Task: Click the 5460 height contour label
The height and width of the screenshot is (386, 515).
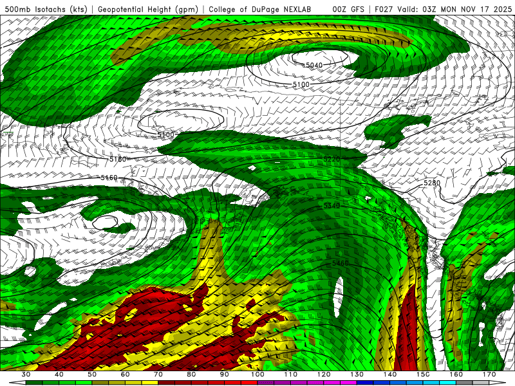Action: (x=341, y=263)
